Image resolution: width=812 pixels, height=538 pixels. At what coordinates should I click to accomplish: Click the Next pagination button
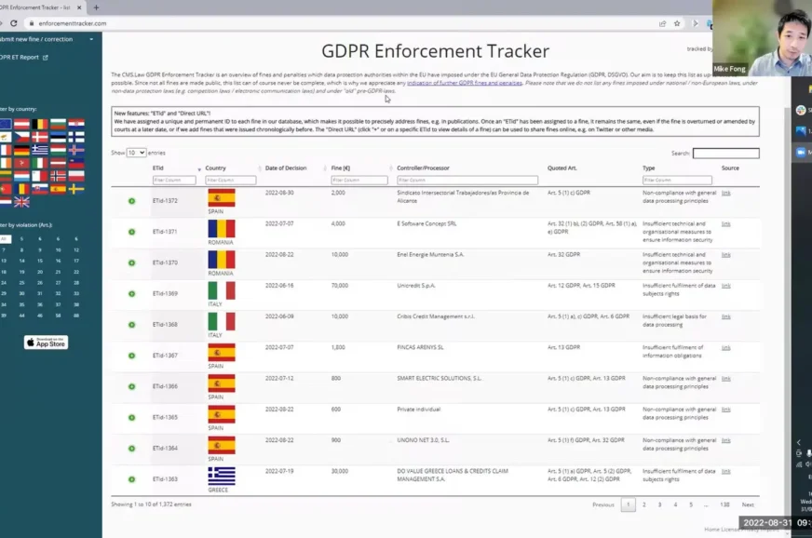748,504
